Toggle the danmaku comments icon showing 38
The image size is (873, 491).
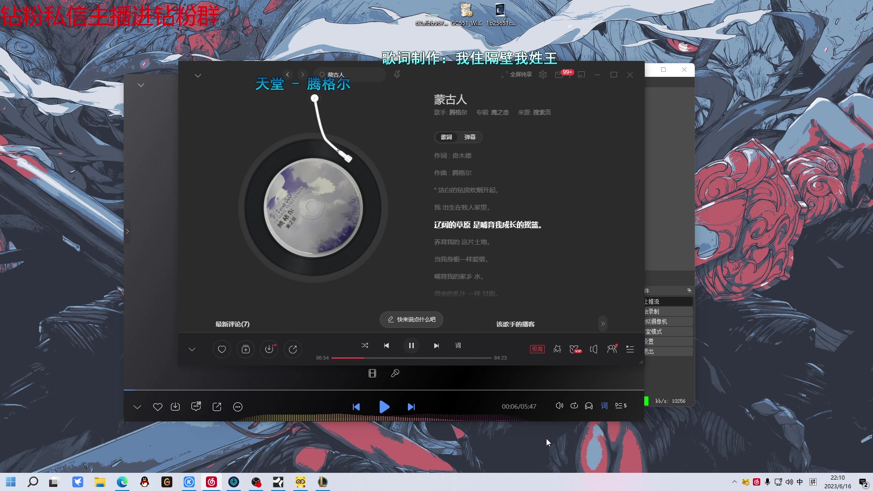coord(196,407)
